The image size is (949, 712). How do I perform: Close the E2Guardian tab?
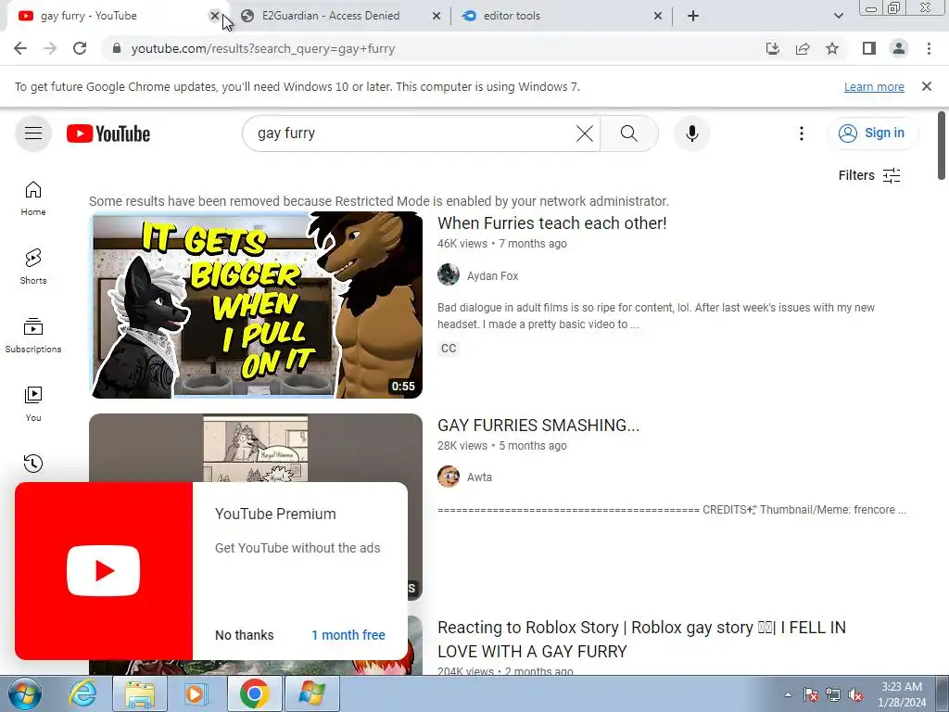pos(437,16)
